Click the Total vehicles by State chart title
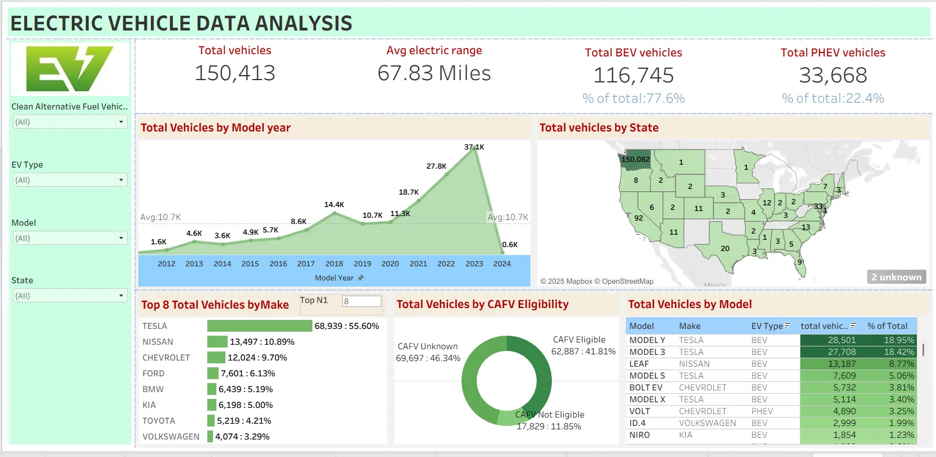The height and width of the screenshot is (457, 936). click(x=599, y=128)
